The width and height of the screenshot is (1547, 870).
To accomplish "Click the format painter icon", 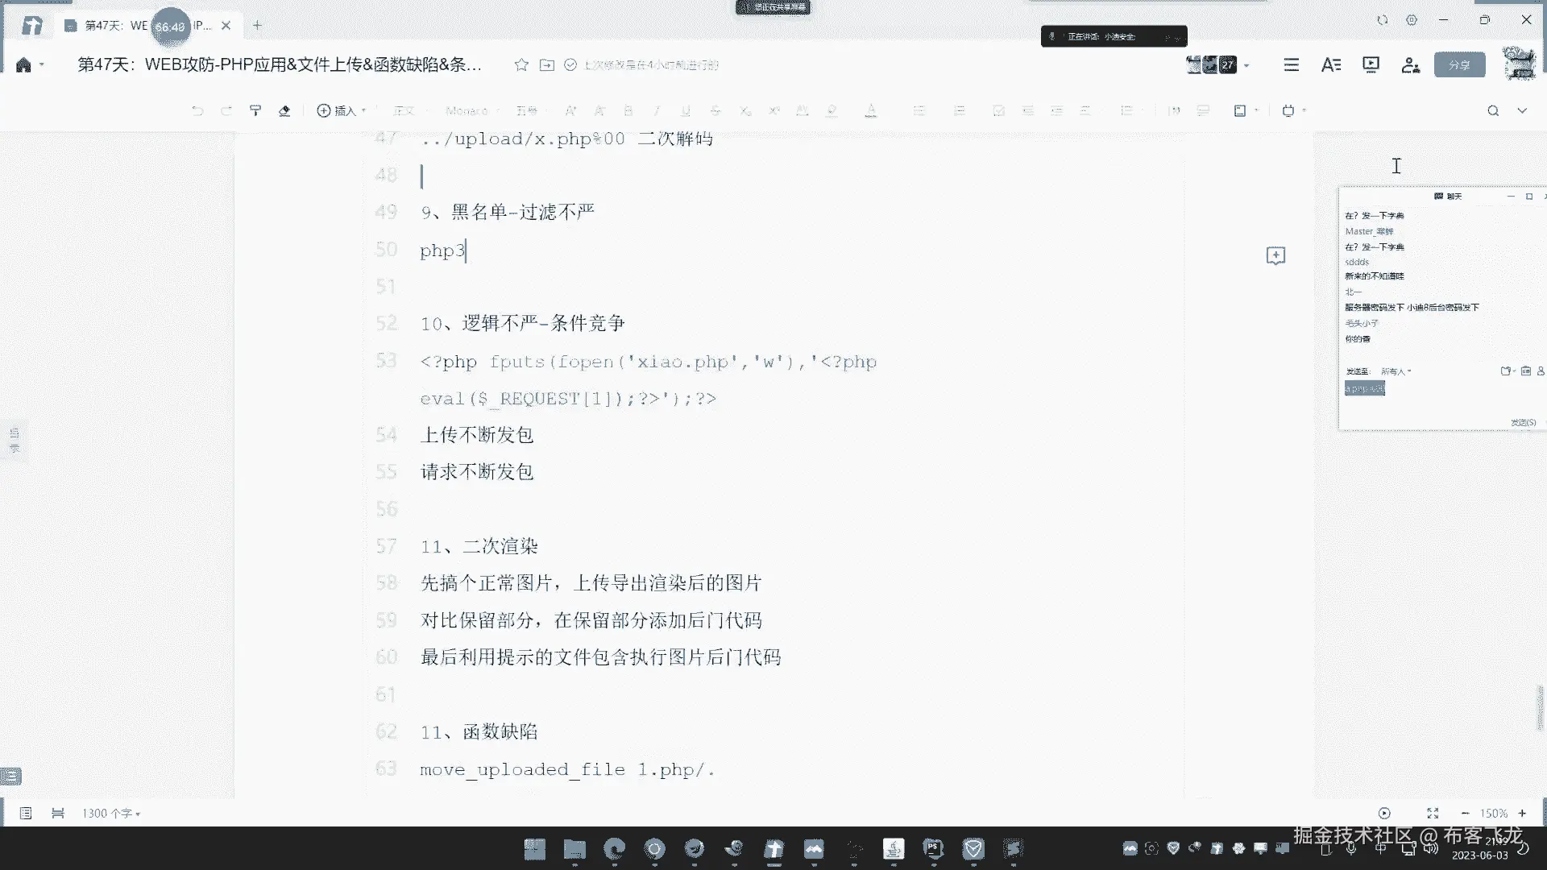I will point(255,110).
